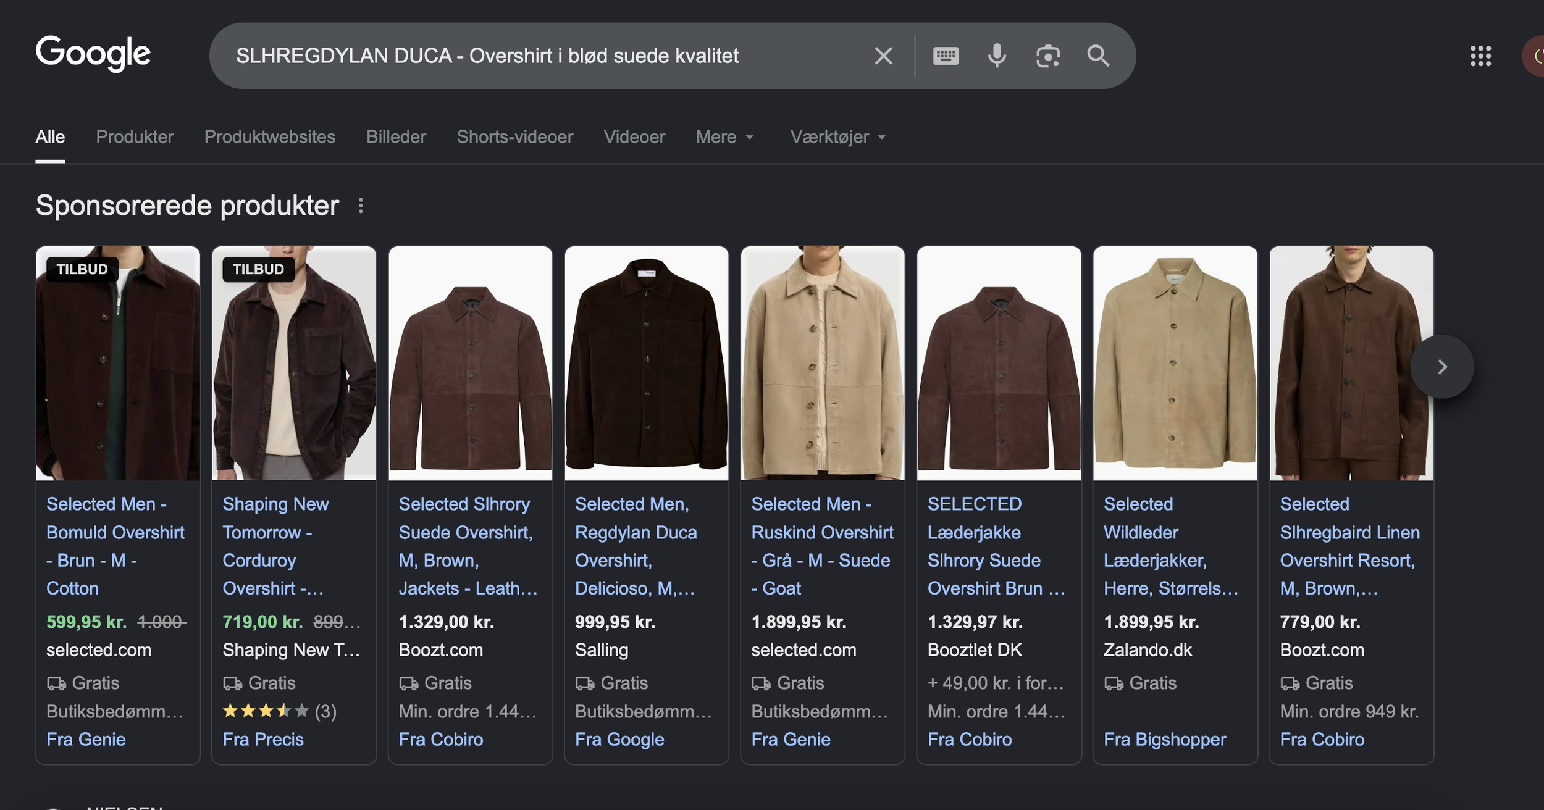Image resolution: width=1544 pixels, height=810 pixels.
Task: Click Fra Cobiro on Booztlet DK card
Action: [970, 740]
